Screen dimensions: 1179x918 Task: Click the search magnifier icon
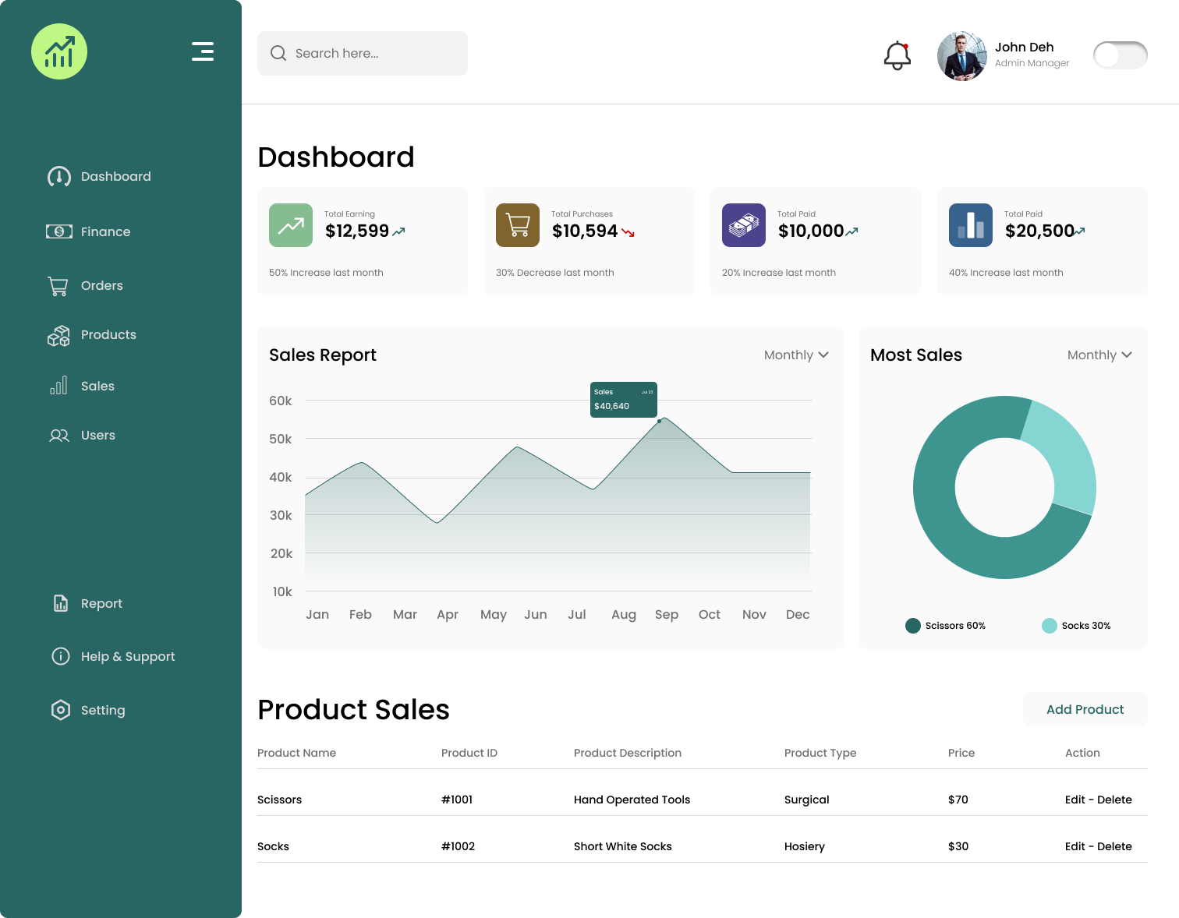click(x=278, y=53)
